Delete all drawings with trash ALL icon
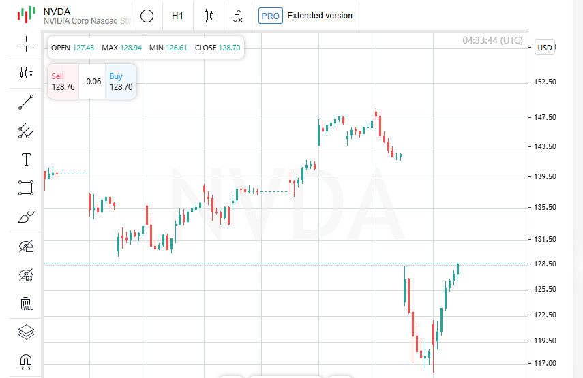This screenshot has width=583, height=378. click(x=26, y=304)
